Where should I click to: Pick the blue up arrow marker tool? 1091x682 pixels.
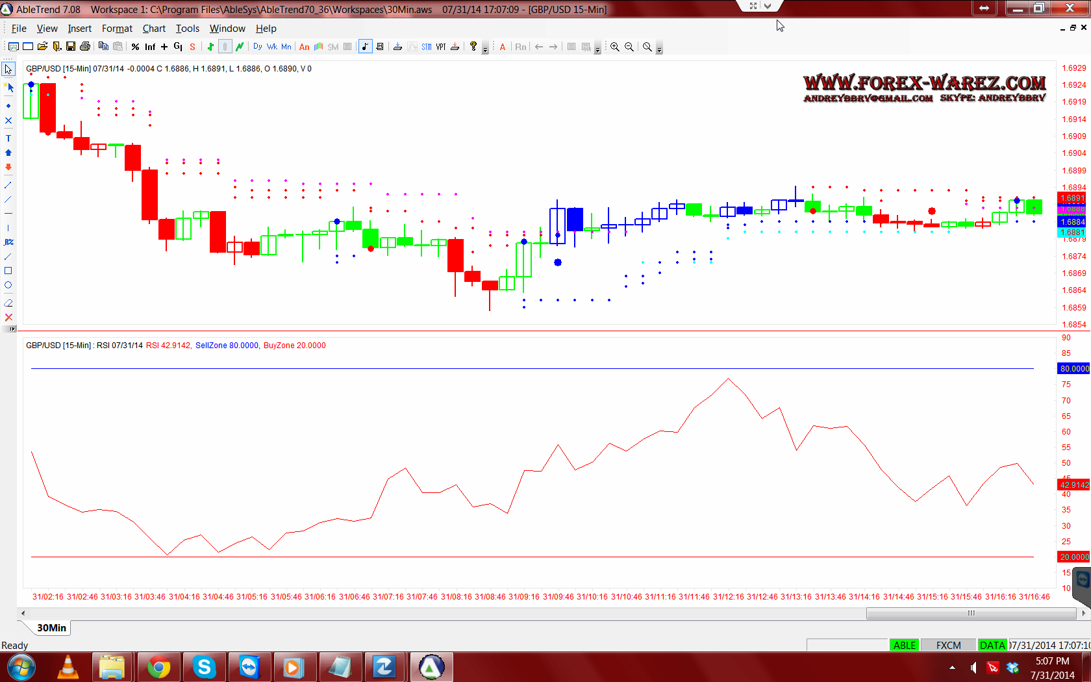pyautogui.click(x=8, y=153)
